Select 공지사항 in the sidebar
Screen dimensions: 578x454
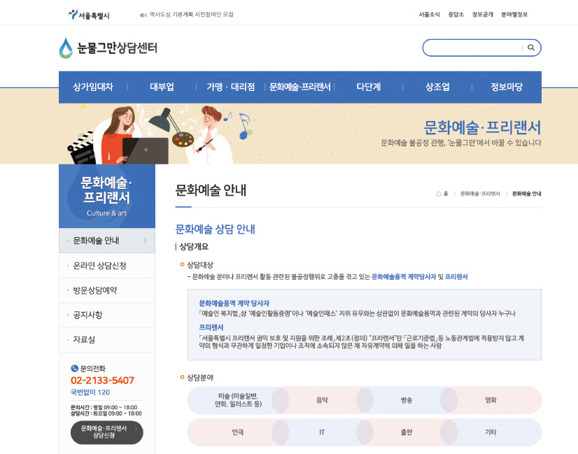[x=107, y=315]
